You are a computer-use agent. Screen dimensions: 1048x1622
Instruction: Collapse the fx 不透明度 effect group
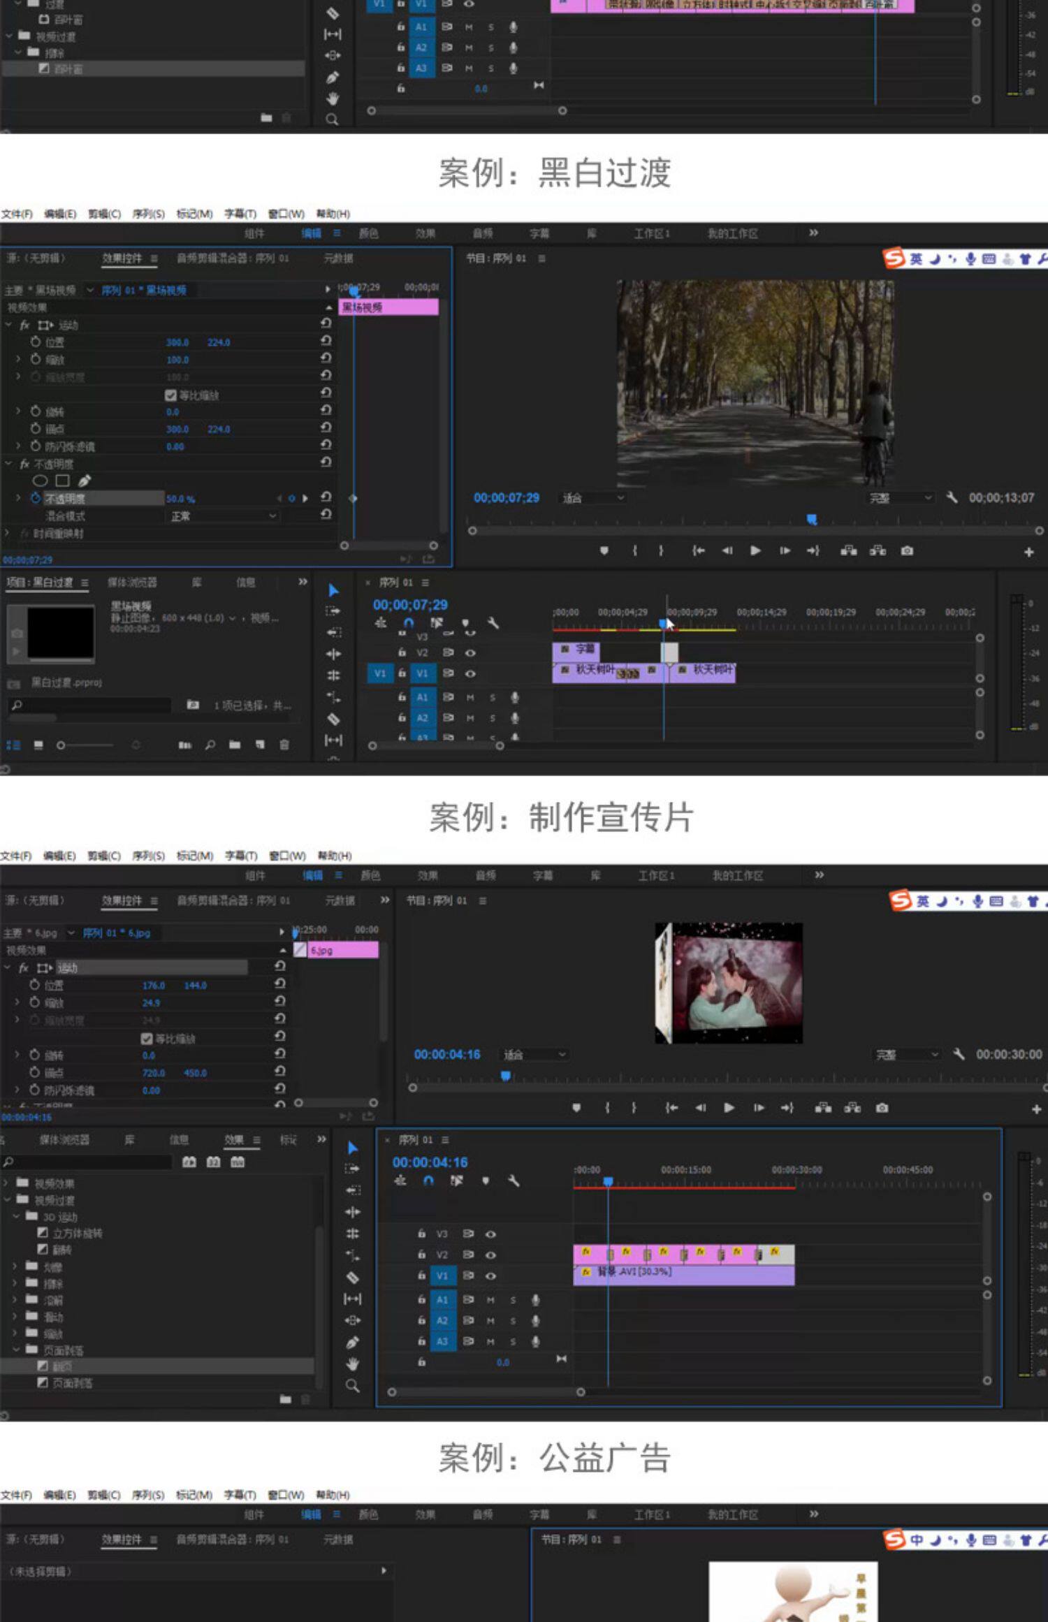point(8,463)
